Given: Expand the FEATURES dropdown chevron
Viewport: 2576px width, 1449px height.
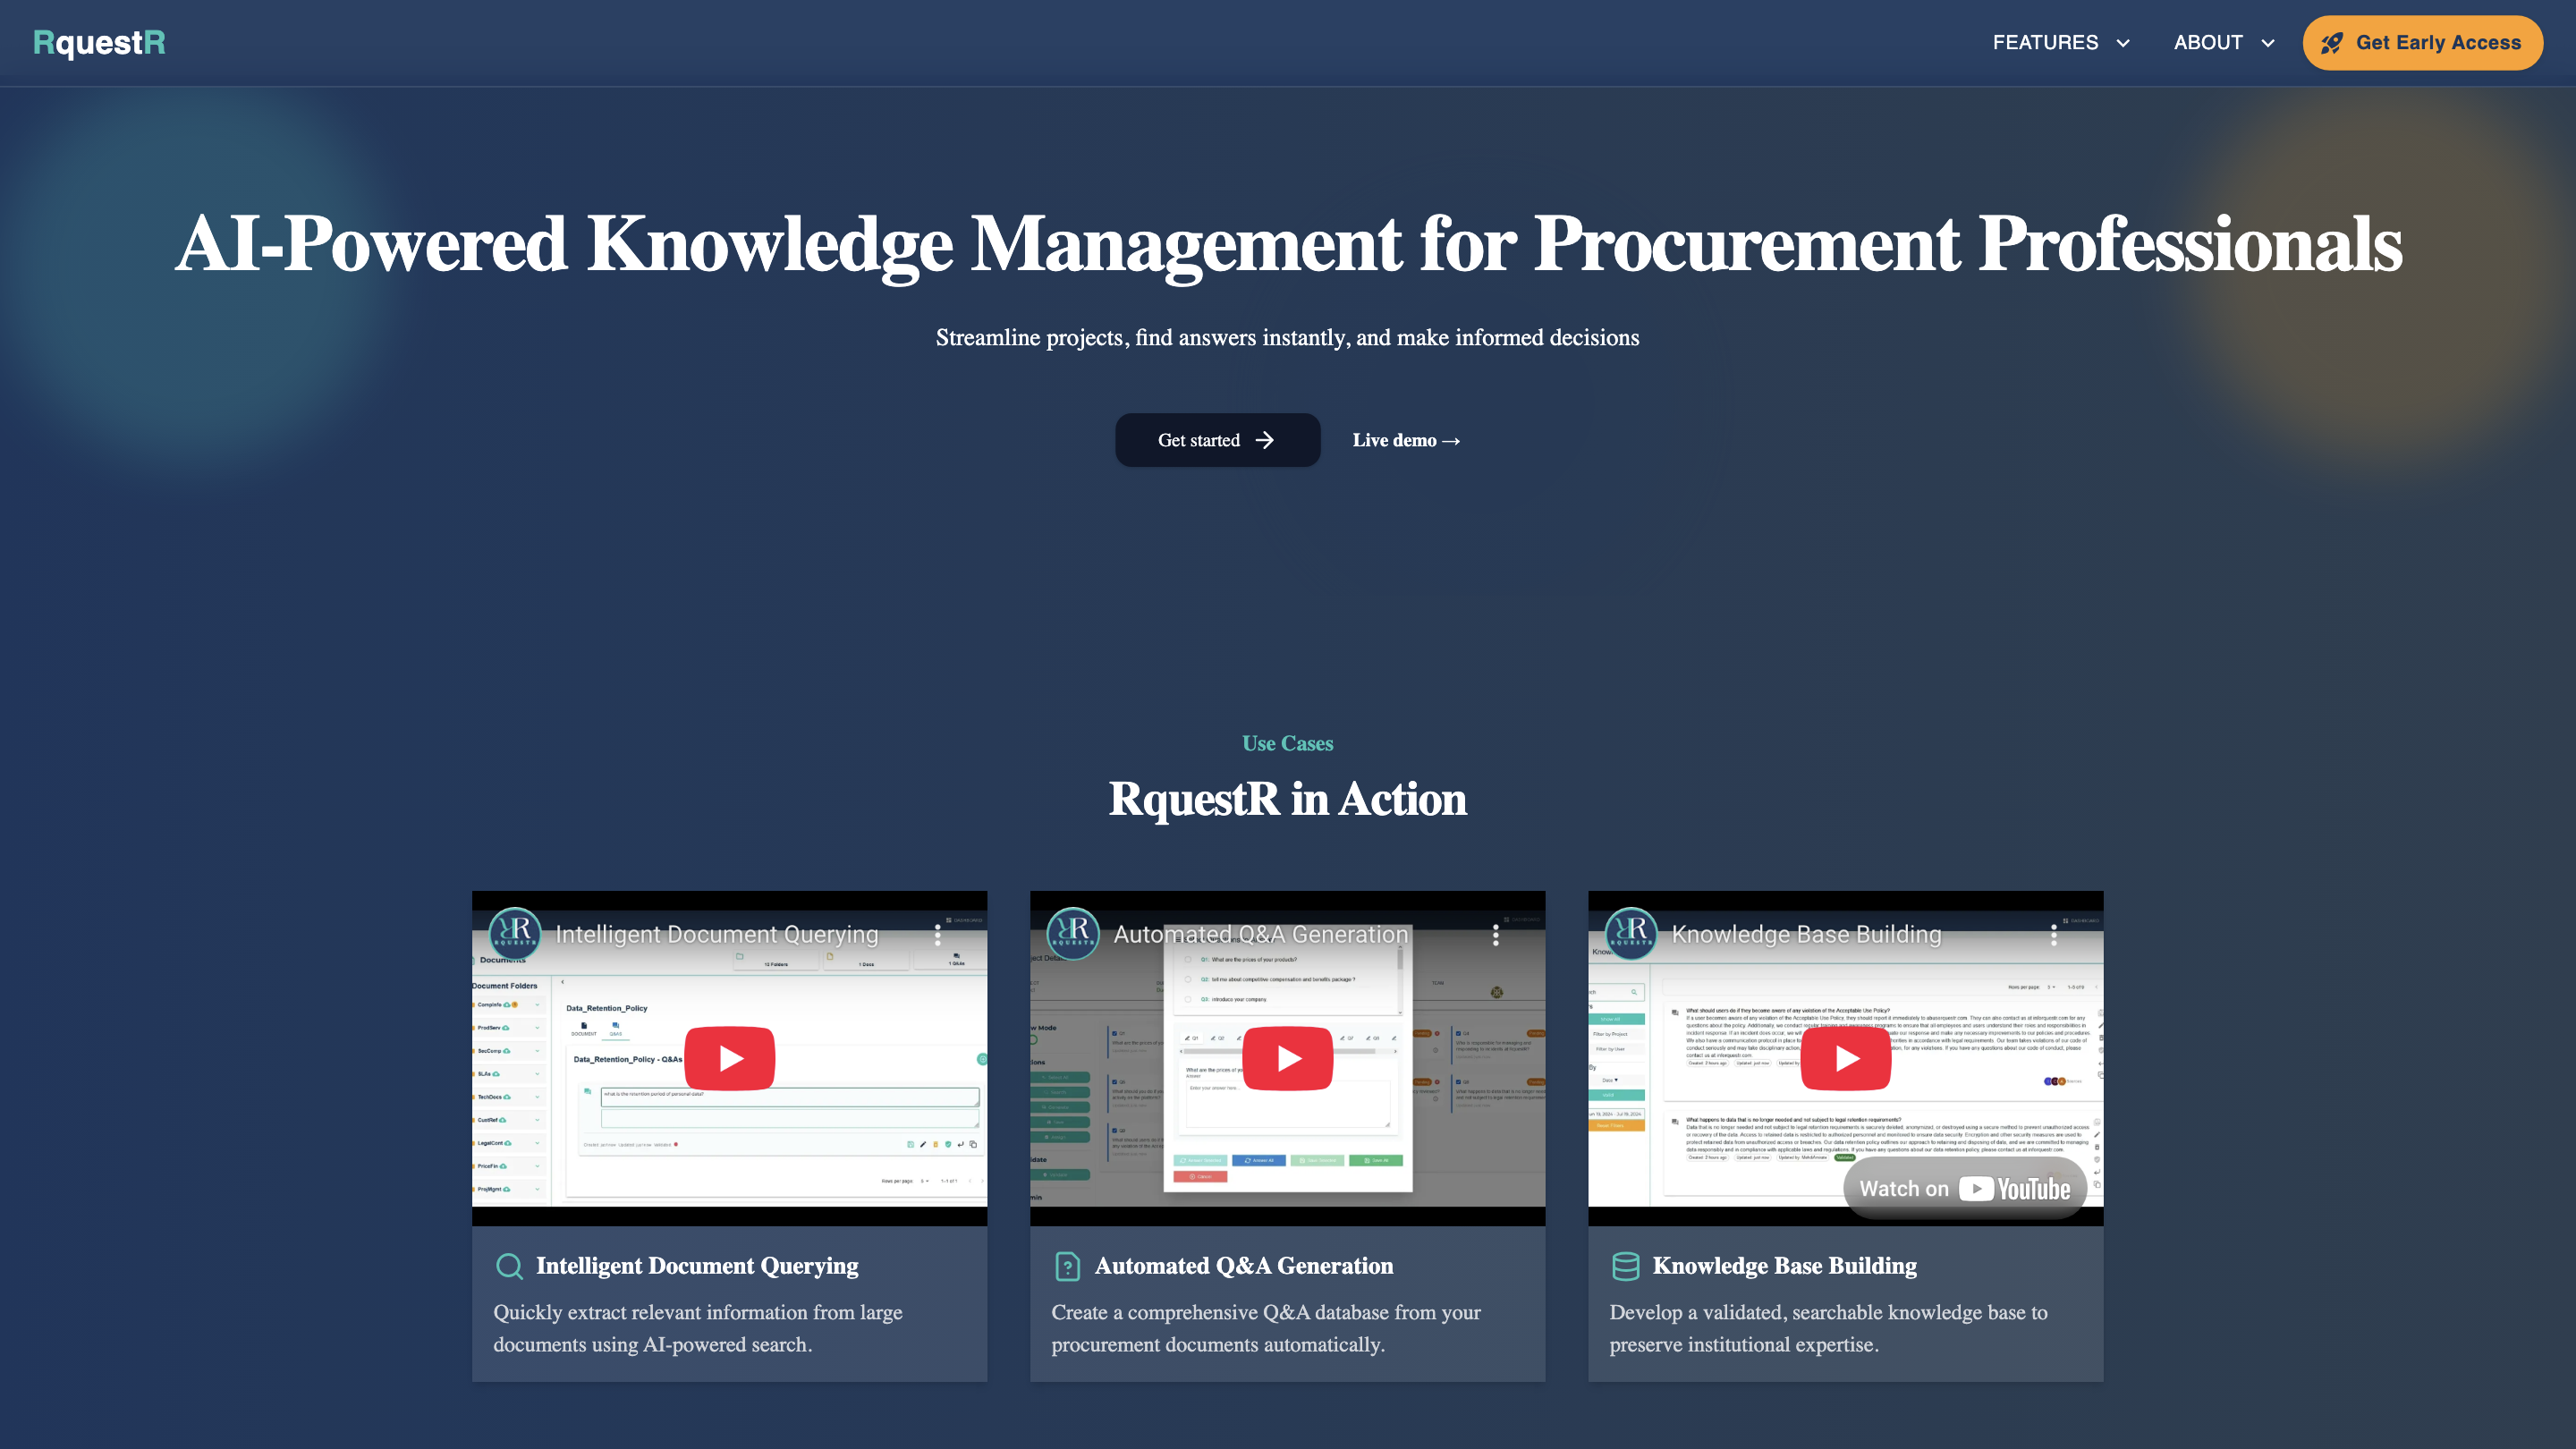Looking at the screenshot, I should [x=2122, y=43].
